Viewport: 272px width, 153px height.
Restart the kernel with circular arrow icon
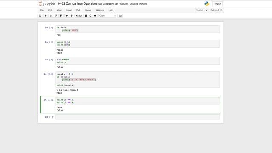pos(91,16)
